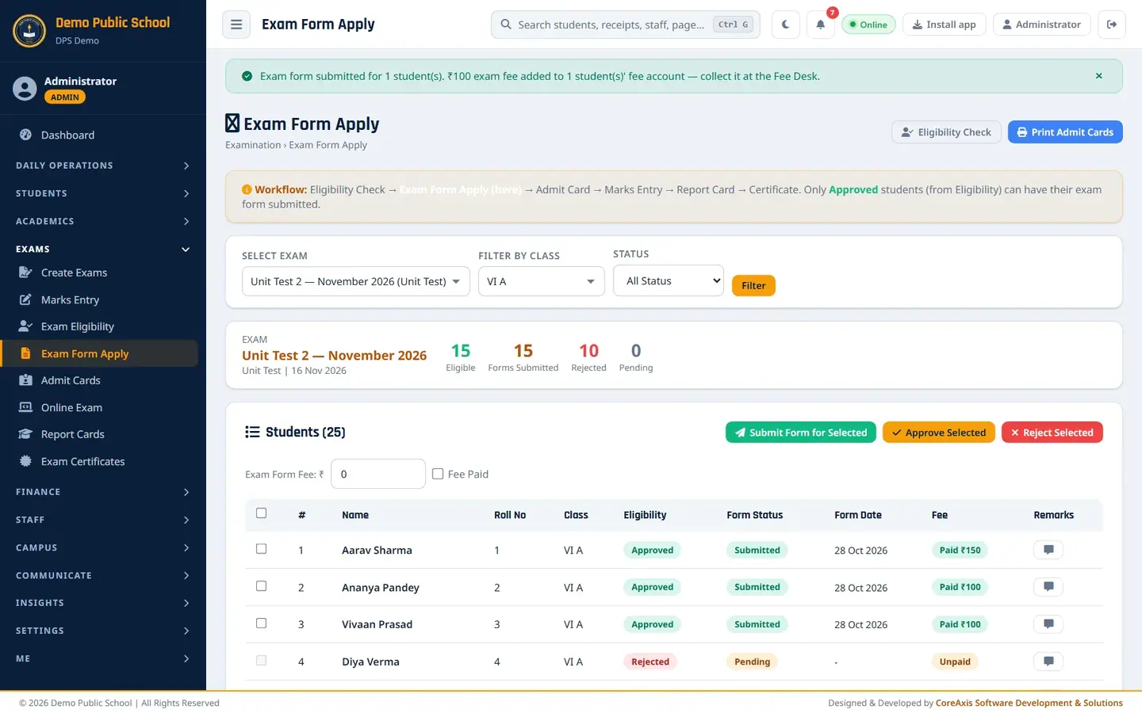Collapse the Exams sidebar section
This screenshot has height=713, width=1142.
(103, 249)
